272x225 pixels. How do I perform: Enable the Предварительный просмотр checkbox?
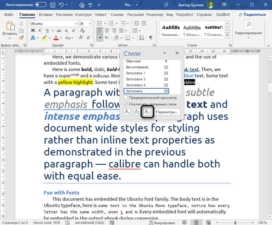(126, 98)
